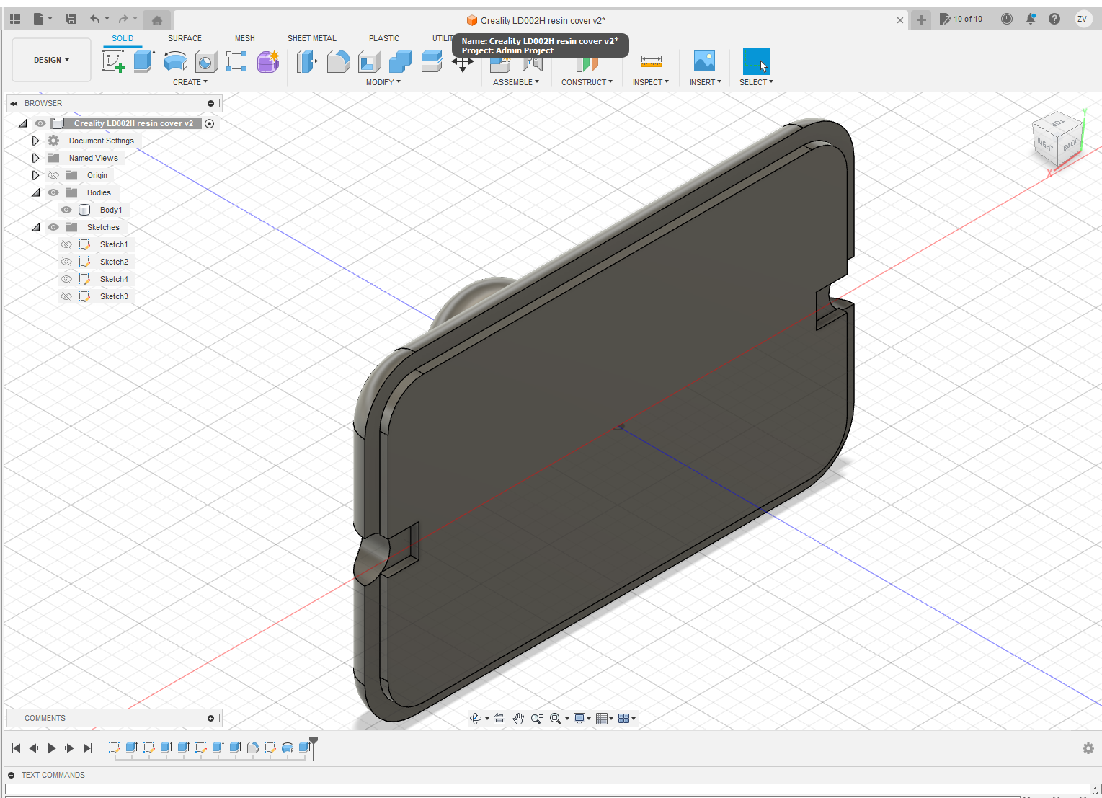The height and width of the screenshot is (798, 1102).
Task: Select the Create Form purple icon
Action: [268, 61]
